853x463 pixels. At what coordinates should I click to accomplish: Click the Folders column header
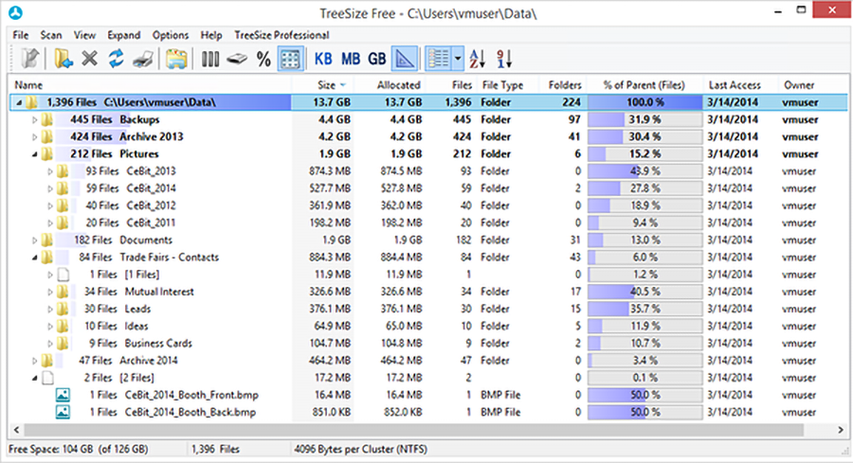pos(564,85)
